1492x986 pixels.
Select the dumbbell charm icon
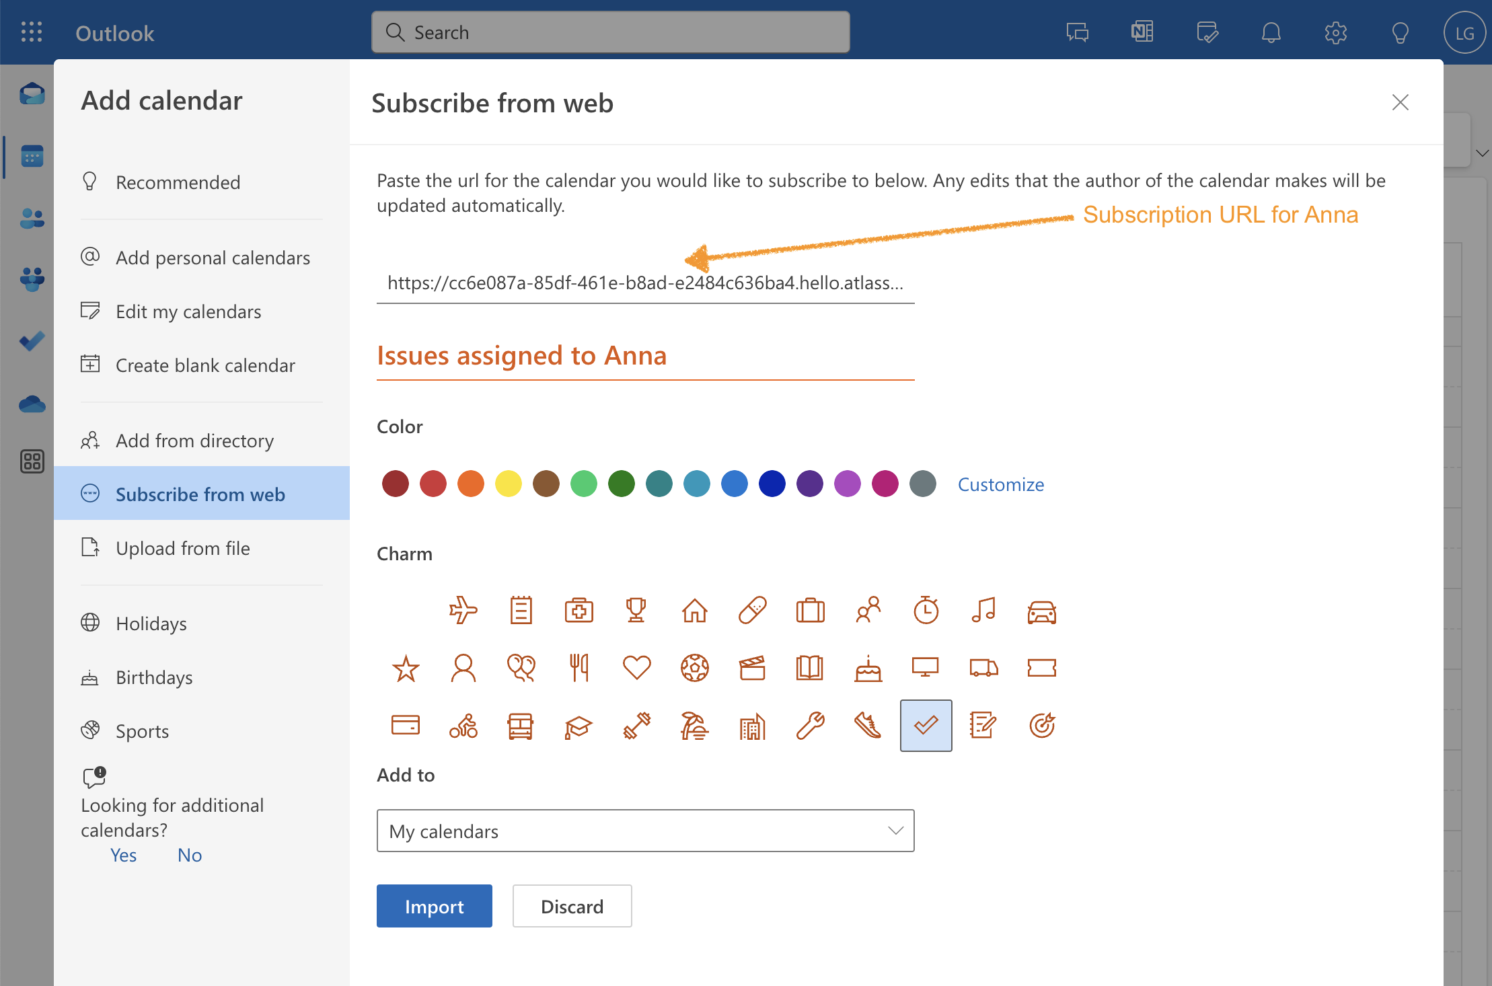pyautogui.click(x=636, y=726)
